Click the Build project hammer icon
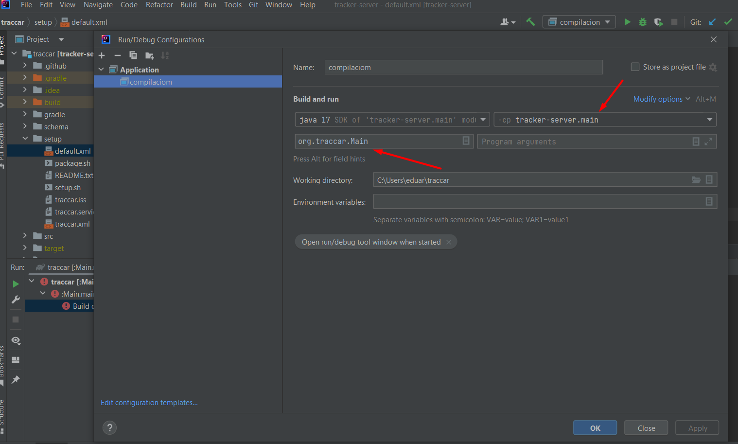The width and height of the screenshot is (738, 444). [x=530, y=22]
